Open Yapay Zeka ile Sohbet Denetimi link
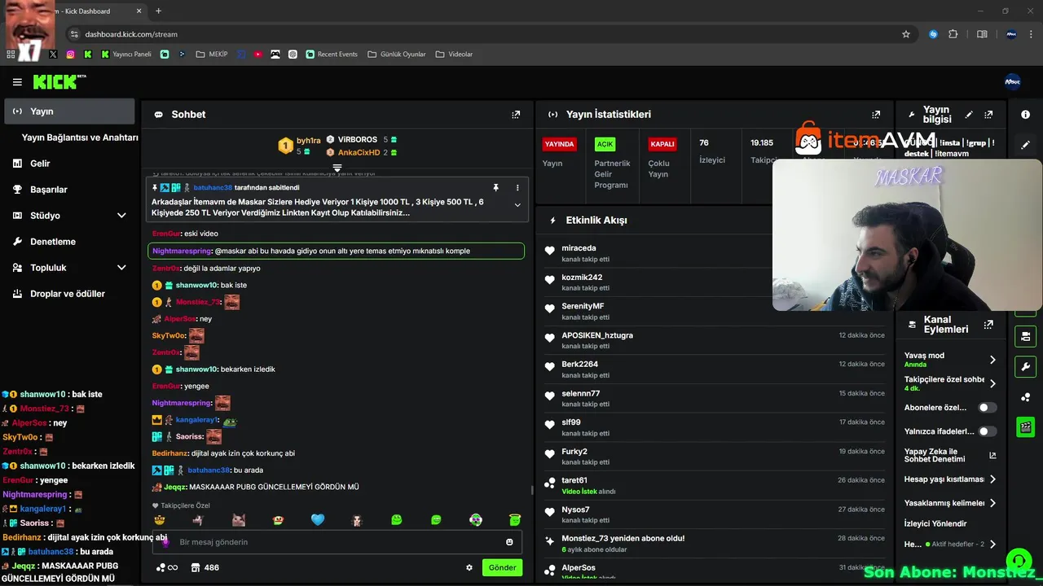The image size is (1043, 586). pos(950,455)
